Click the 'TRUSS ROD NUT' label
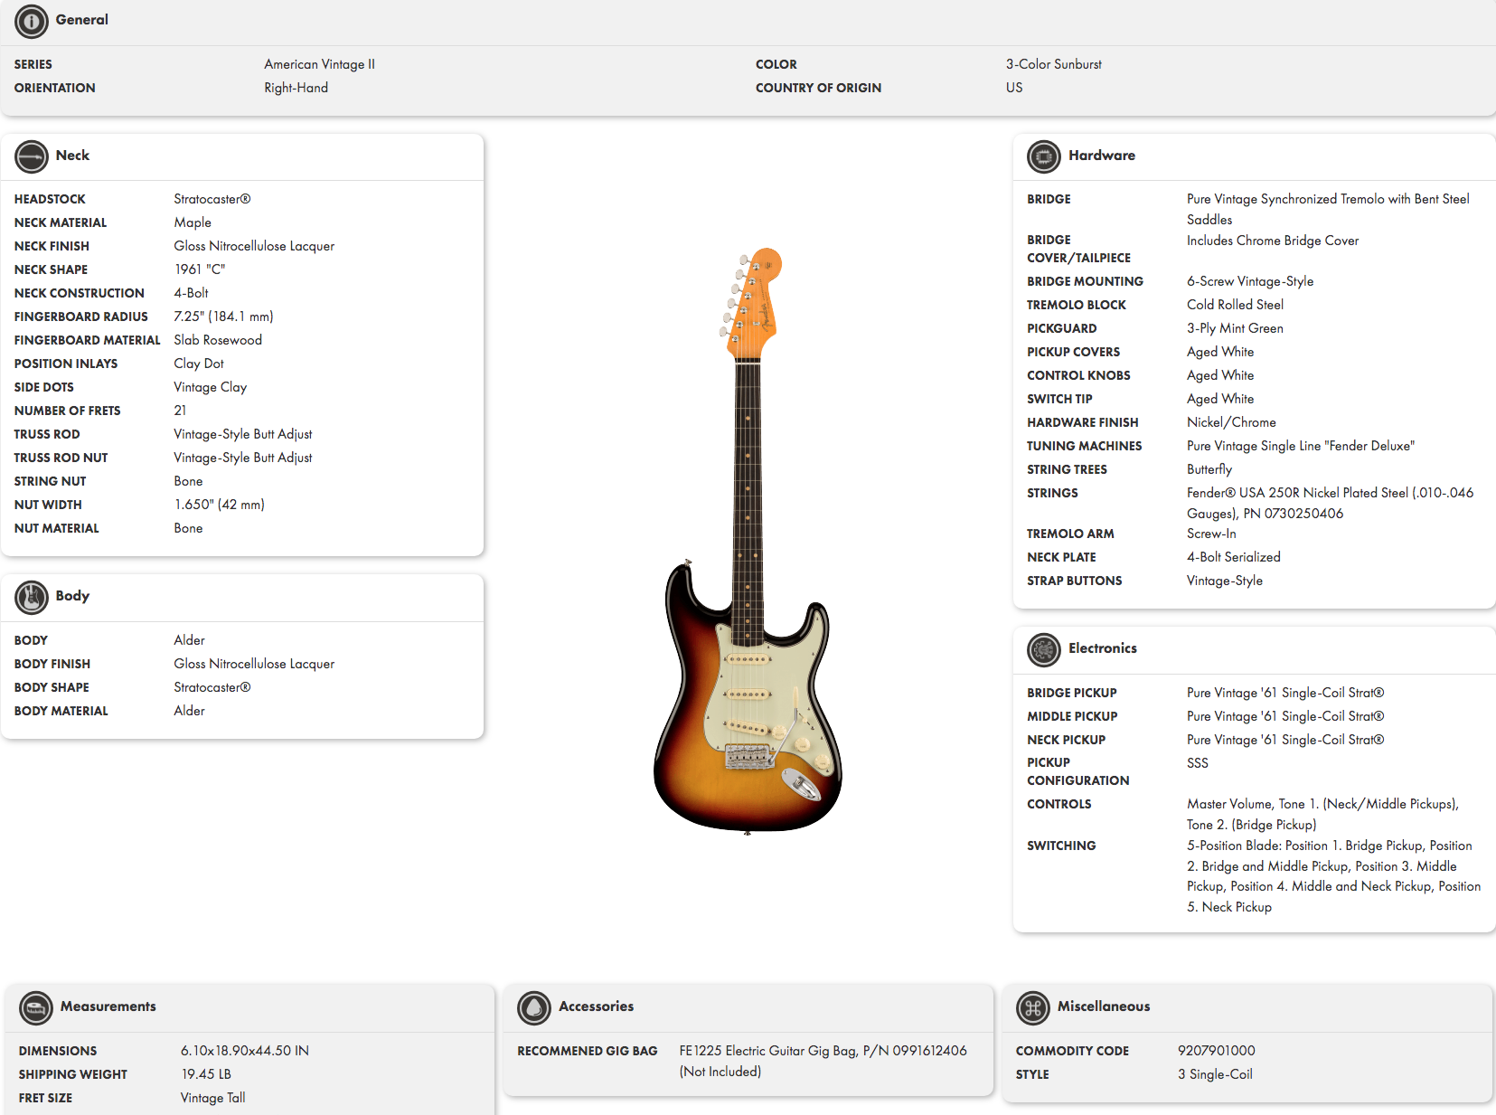Image resolution: width=1496 pixels, height=1115 pixels. tap(61, 458)
